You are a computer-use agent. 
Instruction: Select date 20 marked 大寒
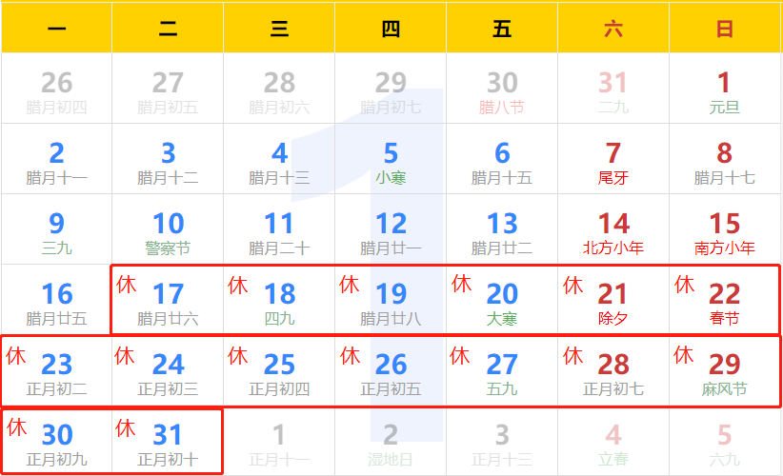[x=502, y=303]
